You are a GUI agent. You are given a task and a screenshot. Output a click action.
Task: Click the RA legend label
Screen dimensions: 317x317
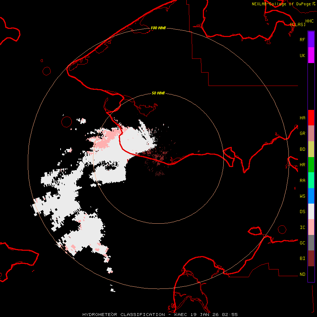click(302, 181)
